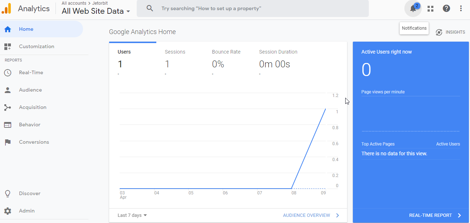Open the Audience Overview link
470x223 pixels.
[x=306, y=215]
